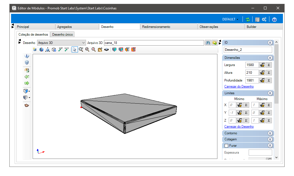Switch to the Agregados tab
294x176 pixels.
(77, 27)
